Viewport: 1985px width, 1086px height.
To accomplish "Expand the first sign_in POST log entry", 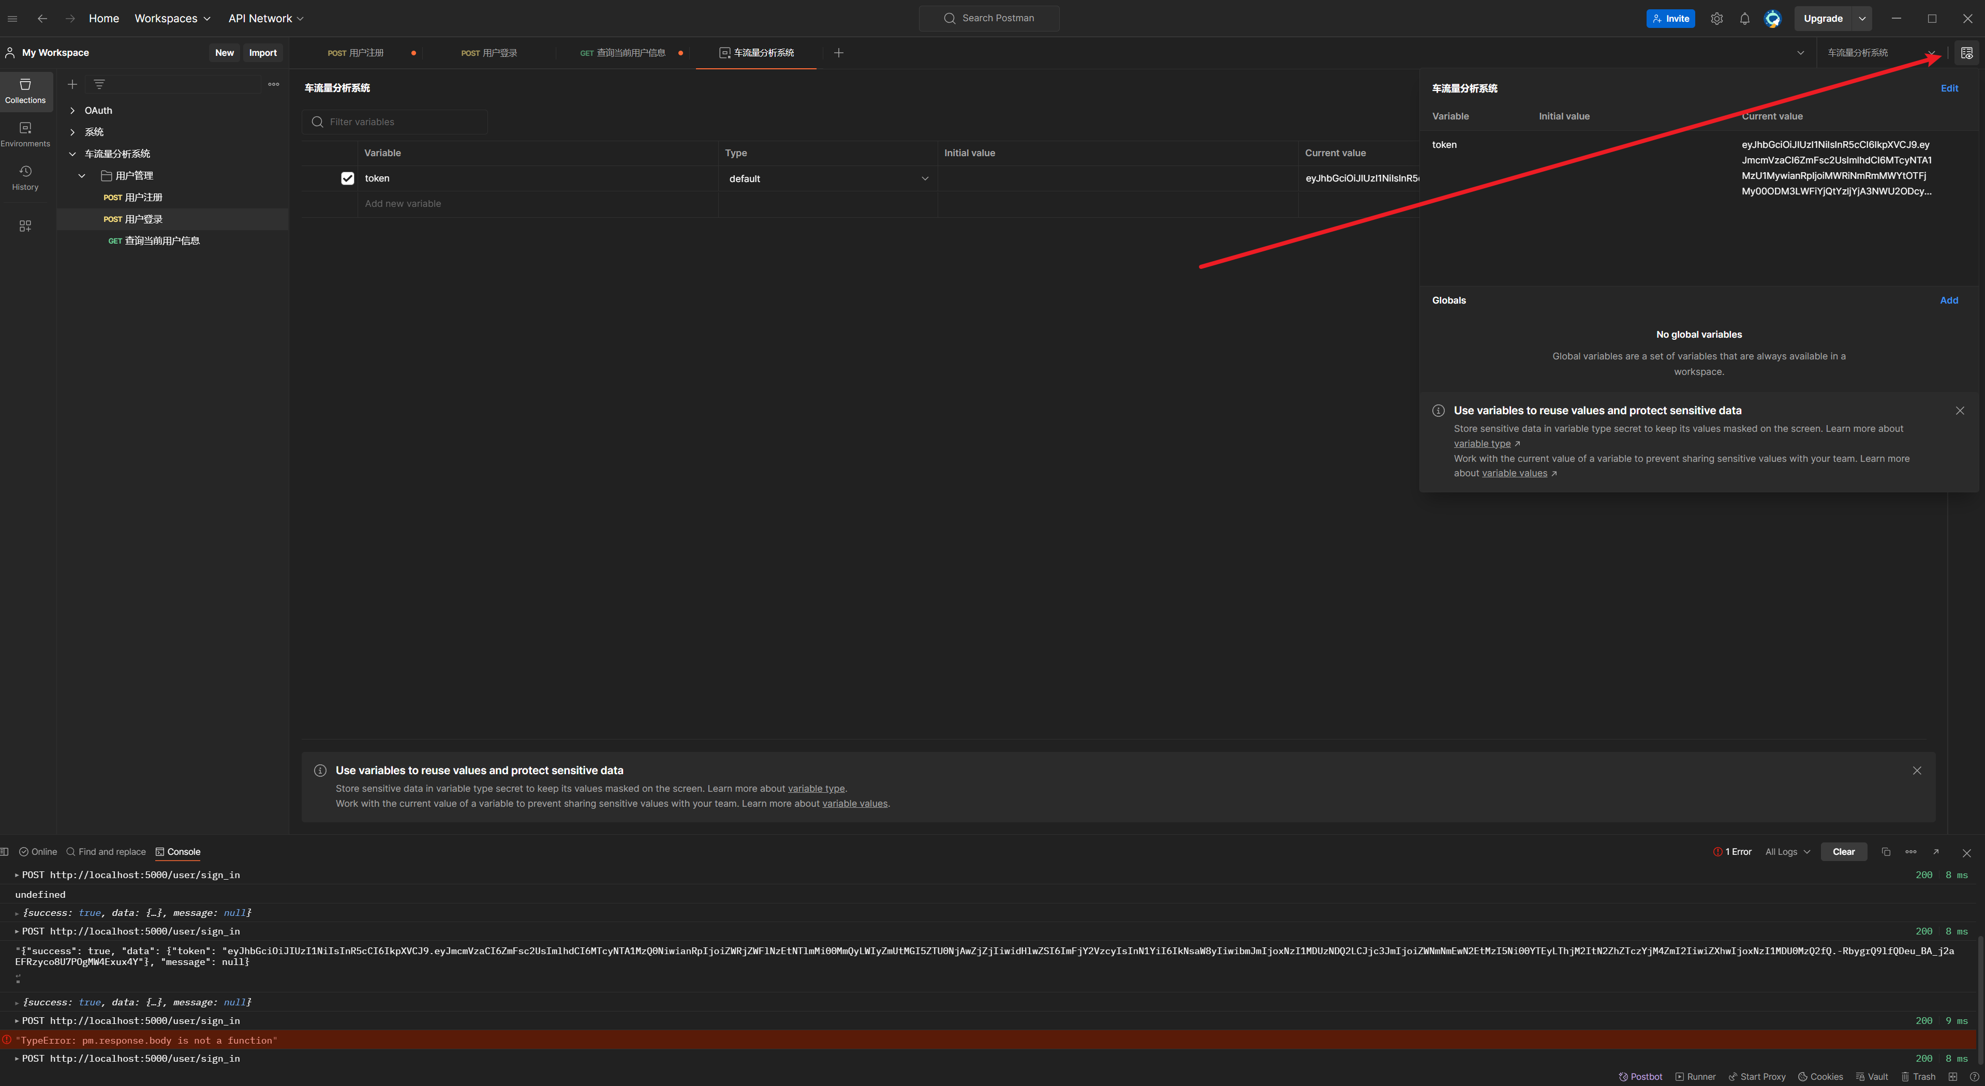I will coord(17,874).
